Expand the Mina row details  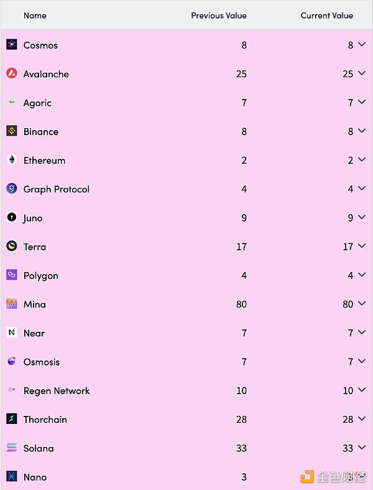tap(362, 304)
